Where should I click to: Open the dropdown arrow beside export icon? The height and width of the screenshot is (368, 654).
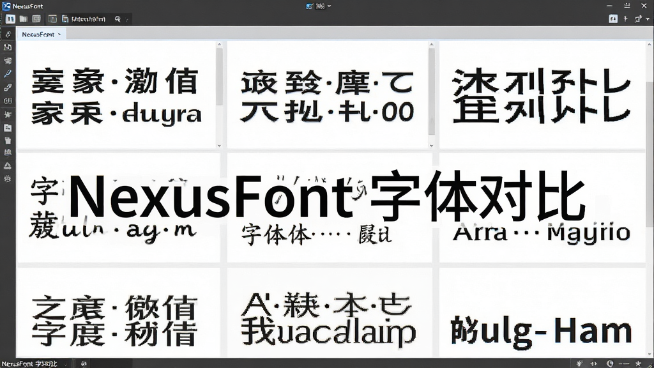[648, 19]
